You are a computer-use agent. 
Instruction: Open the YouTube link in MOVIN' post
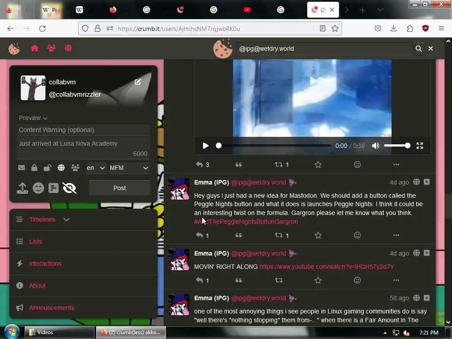coord(327,267)
